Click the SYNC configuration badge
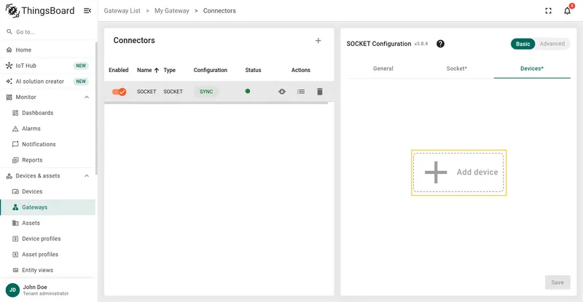 pyautogui.click(x=206, y=92)
